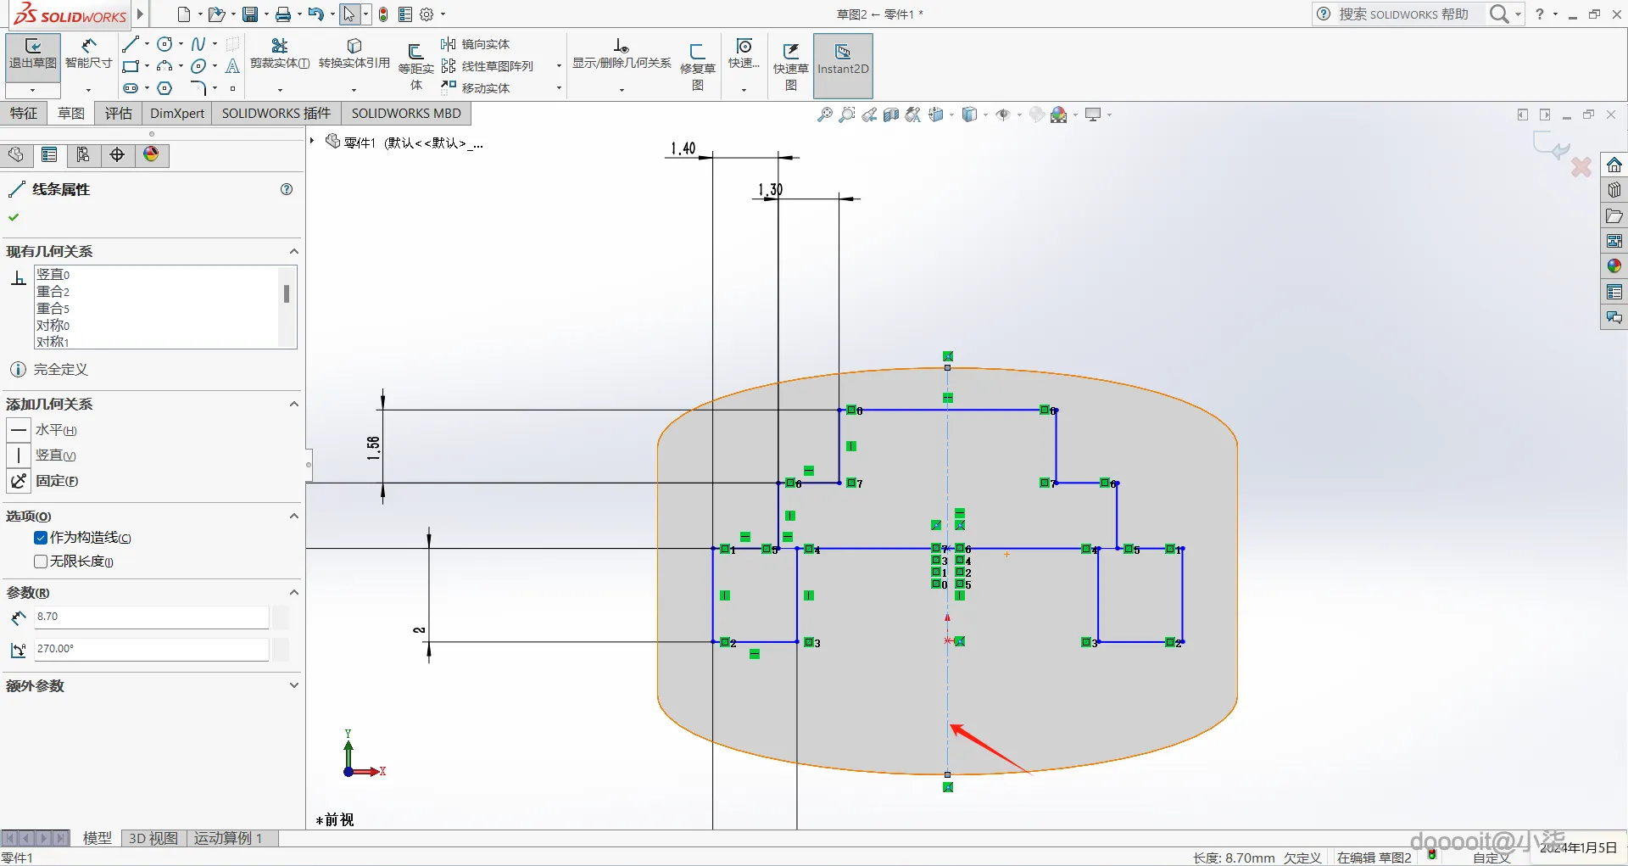Click Convert Entities (转换实体引用) tool
This screenshot has height=866, width=1628.
tap(354, 53)
